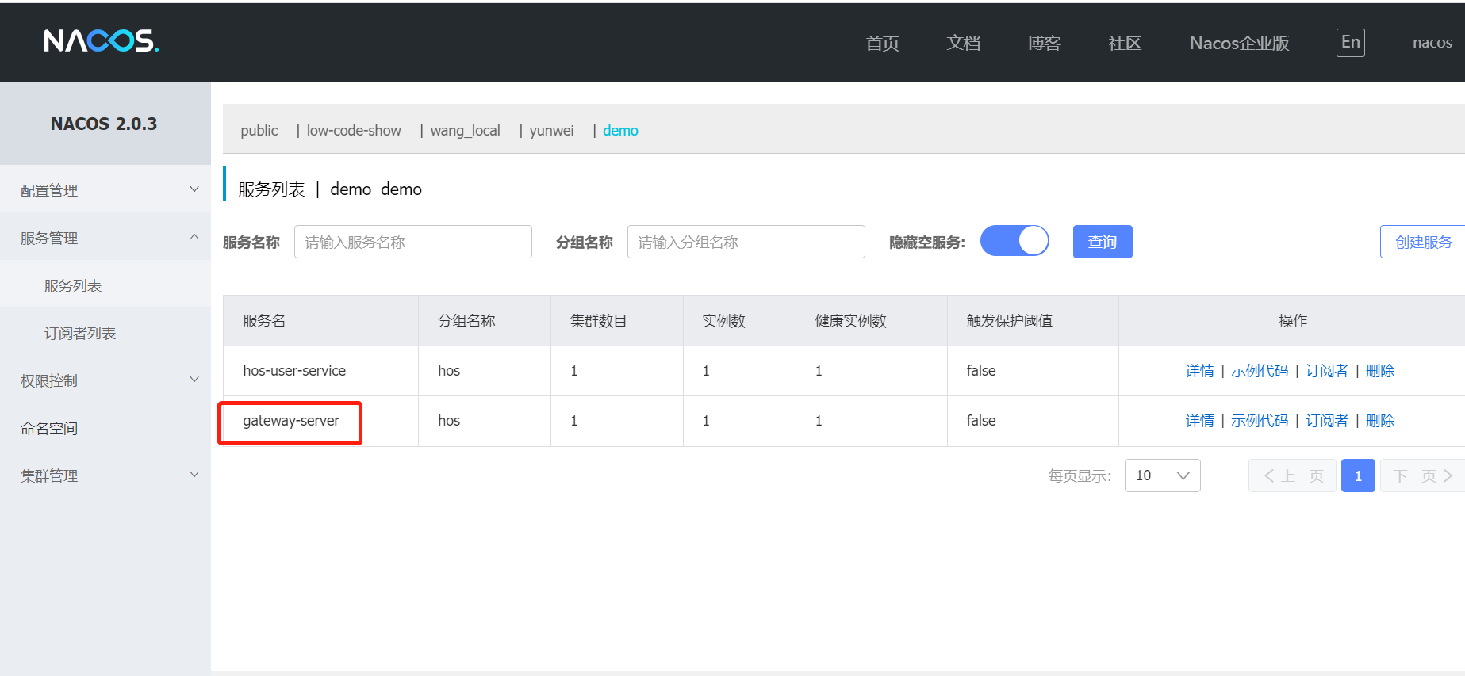Click 删除 for gateway-server
The width and height of the screenshot is (1465, 676).
[x=1379, y=420]
